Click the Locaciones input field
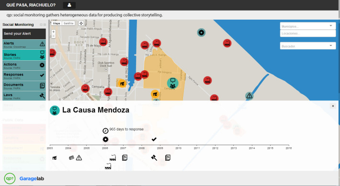Screen dimensions: 340x186 tap(308, 33)
